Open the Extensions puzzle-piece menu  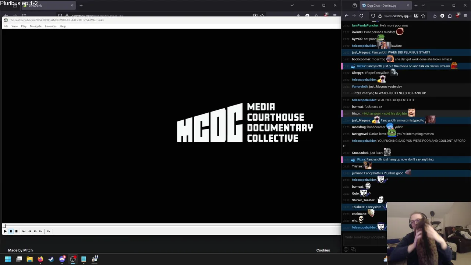(450, 16)
